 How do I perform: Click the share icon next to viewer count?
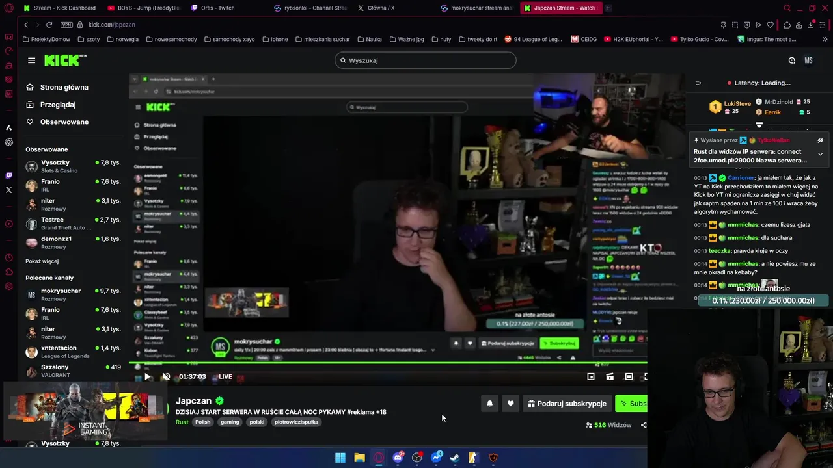click(x=644, y=425)
